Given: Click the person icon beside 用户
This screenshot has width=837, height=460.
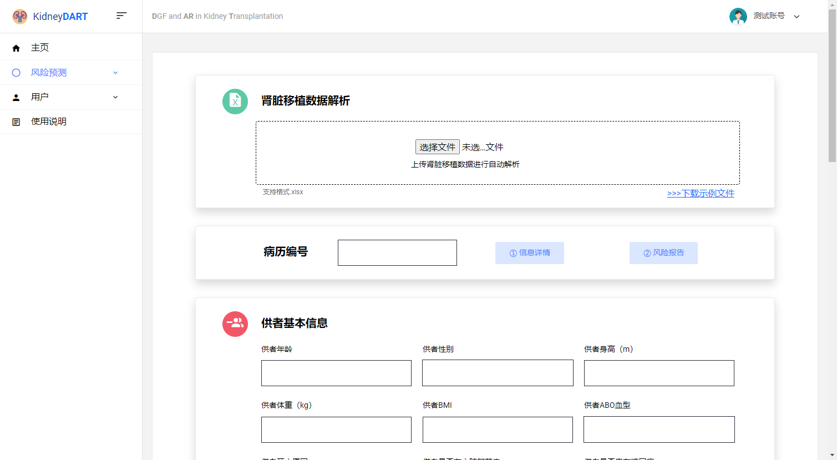Looking at the screenshot, I should (x=16, y=98).
